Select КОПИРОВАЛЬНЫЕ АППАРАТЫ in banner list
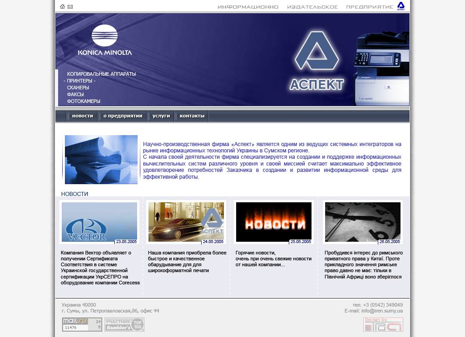The height and width of the screenshot is (337, 465). click(x=101, y=74)
